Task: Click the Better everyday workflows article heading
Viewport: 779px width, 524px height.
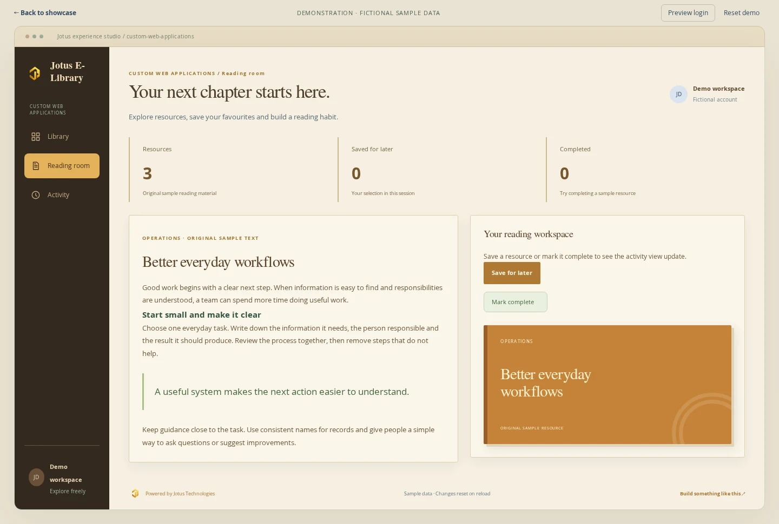Action: pos(218,262)
